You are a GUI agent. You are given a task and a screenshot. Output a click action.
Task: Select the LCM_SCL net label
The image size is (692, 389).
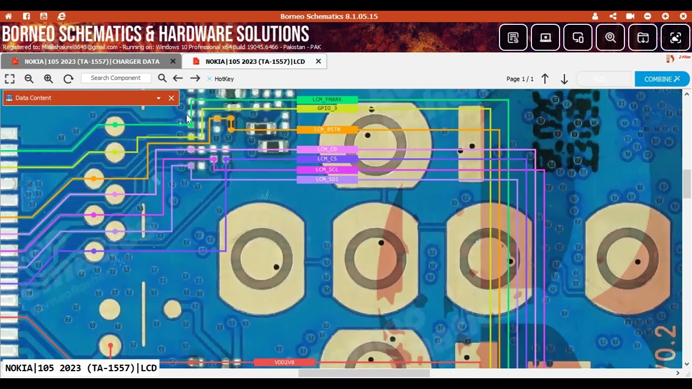327,170
